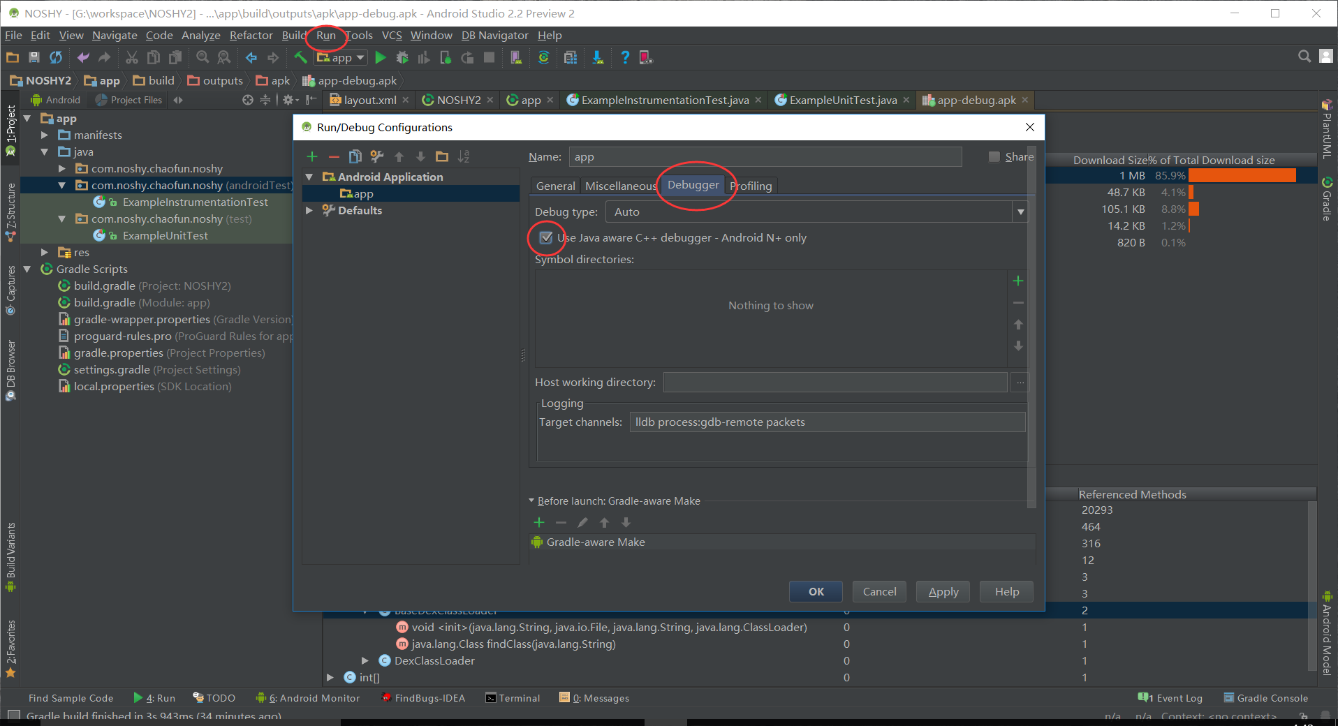This screenshot has height=726, width=1338.
Task: Open the SDK Manager download icon
Action: tap(598, 57)
